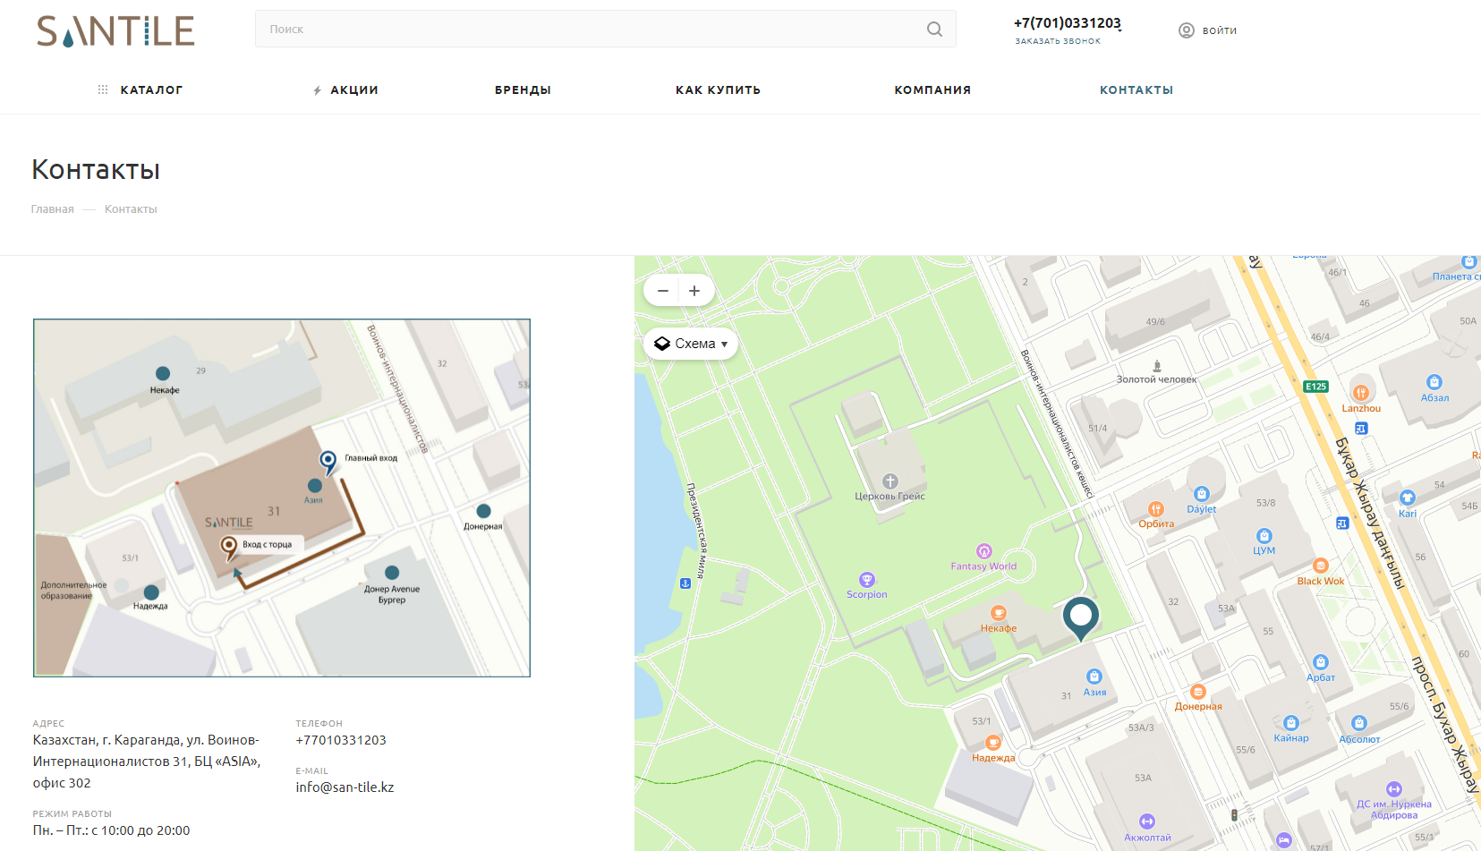Click the Донерная food marker on map
Screen dimensions: 1481x851
(1198, 692)
